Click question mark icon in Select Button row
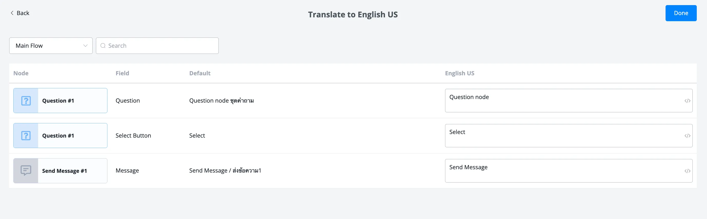707x219 pixels. 26,136
